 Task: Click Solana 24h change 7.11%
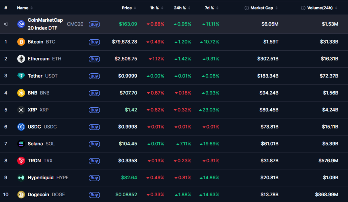(x=184, y=144)
